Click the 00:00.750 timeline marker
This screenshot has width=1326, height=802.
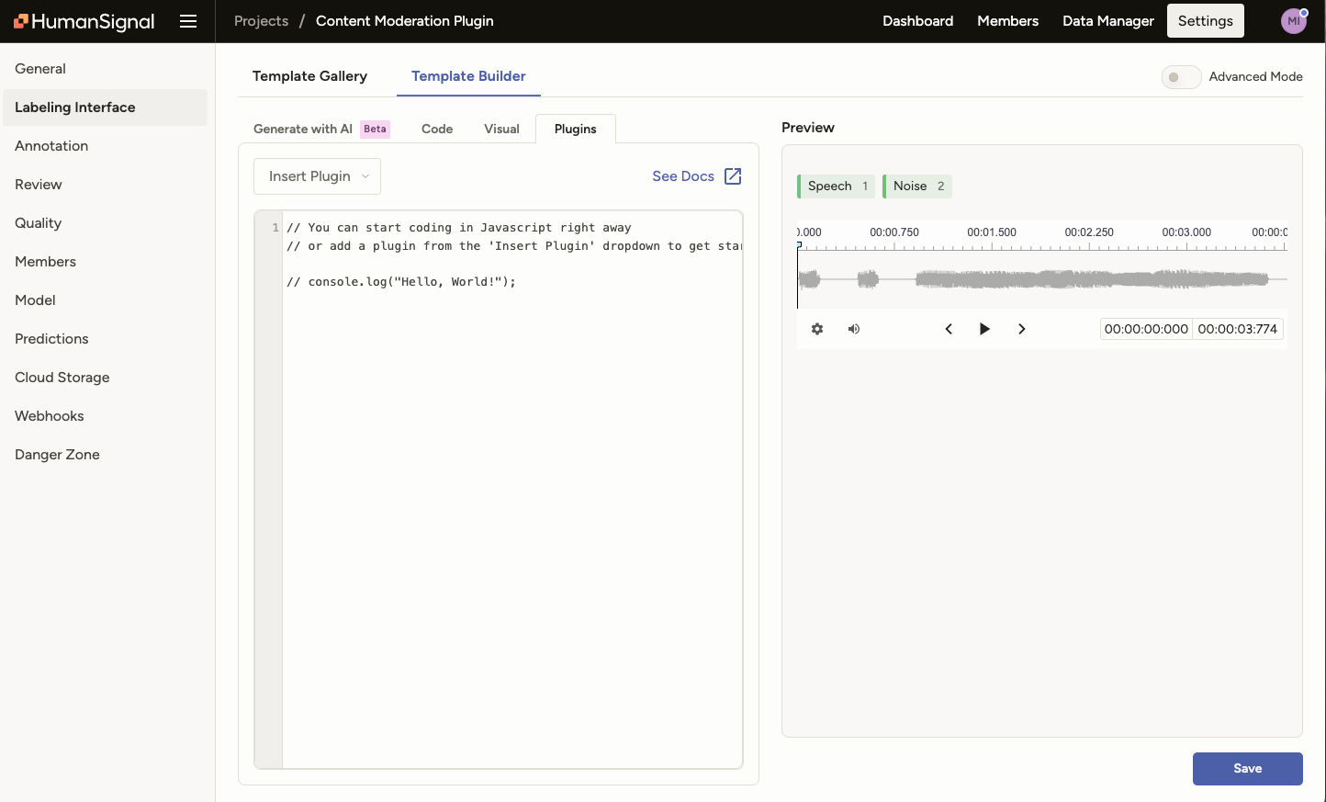(x=894, y=232)
